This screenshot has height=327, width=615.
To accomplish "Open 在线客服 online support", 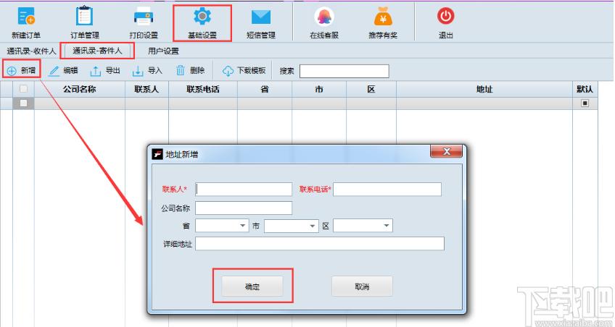I will tap(324, 22).
